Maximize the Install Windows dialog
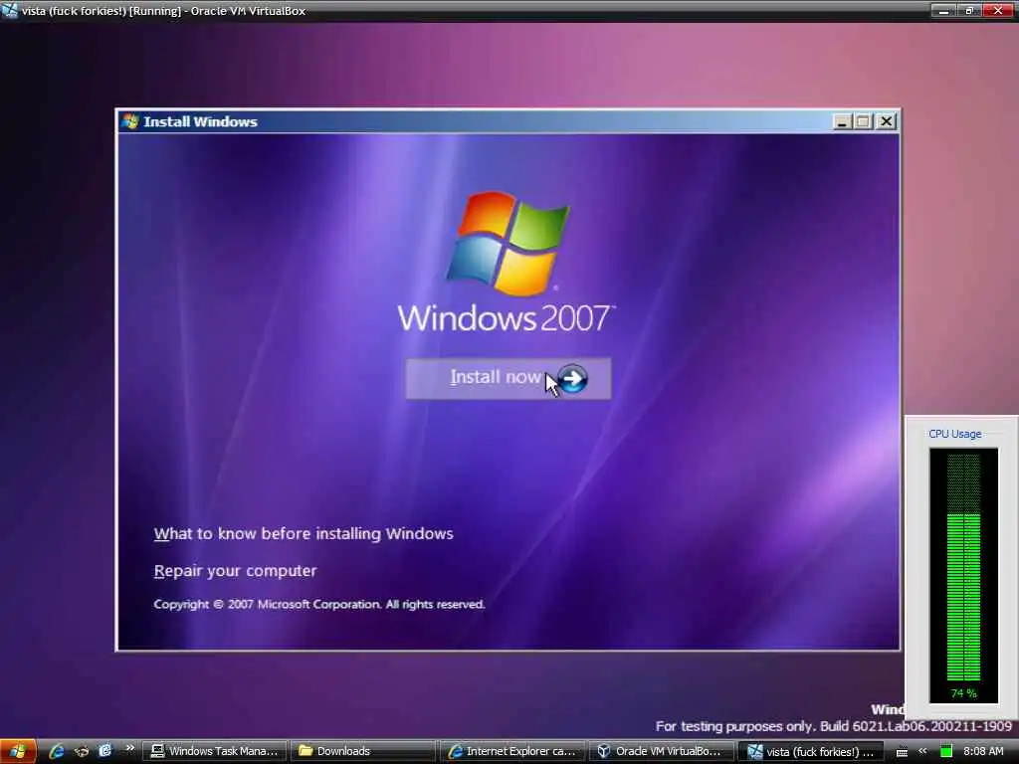The image size is (1019, 764). (864, 121)
